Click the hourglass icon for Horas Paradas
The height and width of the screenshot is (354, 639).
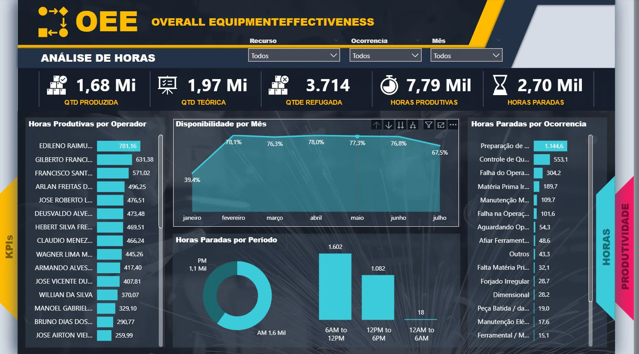[x=500, y=85]
